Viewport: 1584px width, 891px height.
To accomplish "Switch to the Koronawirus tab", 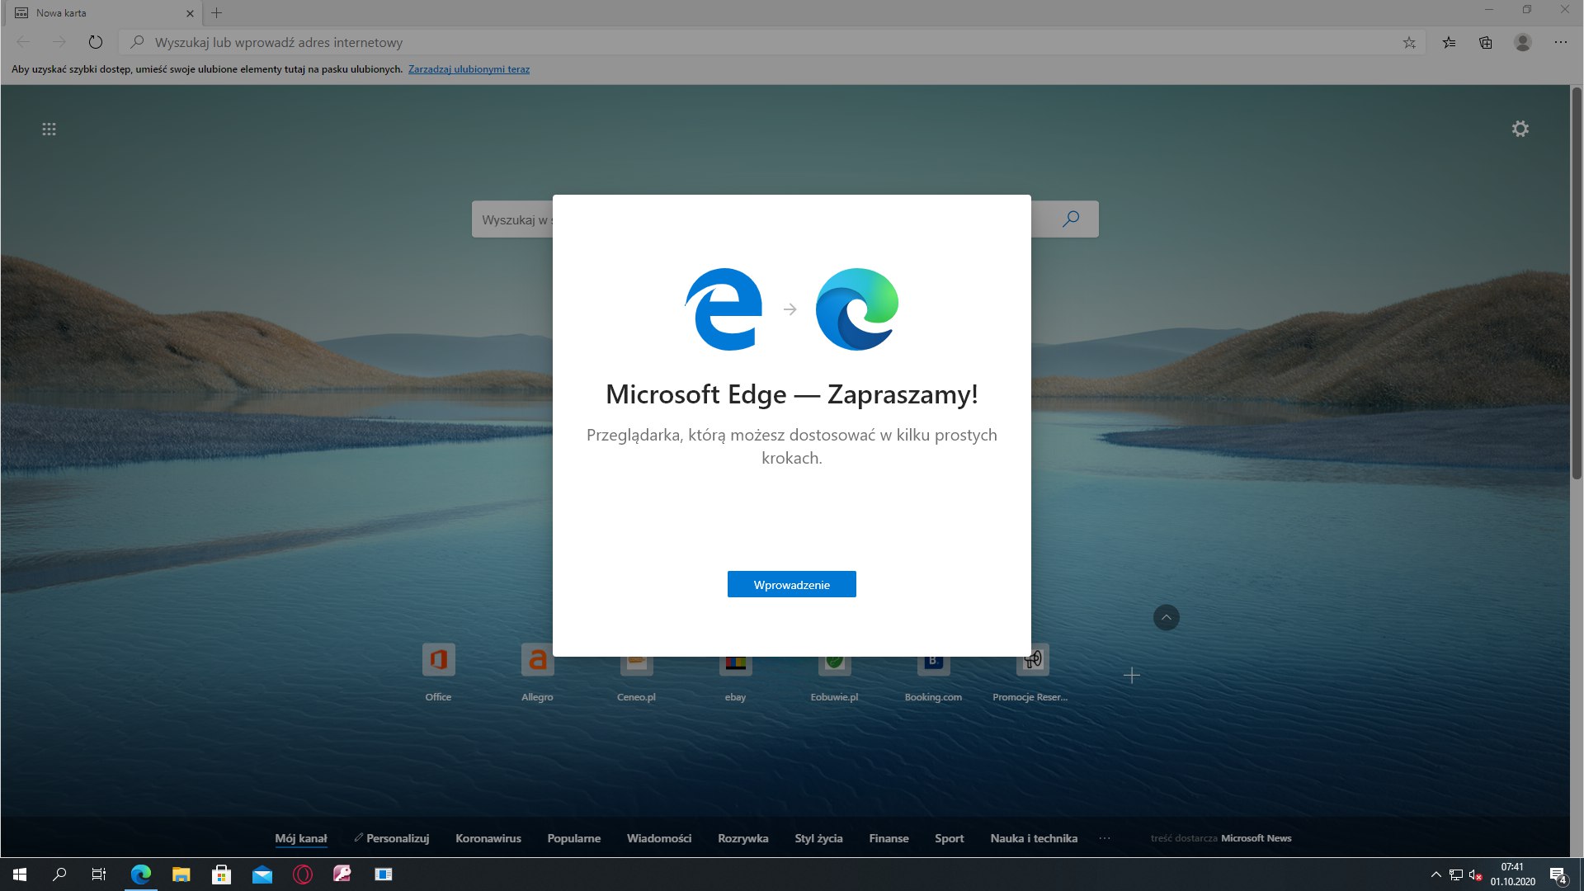I will tap(488, 838).
